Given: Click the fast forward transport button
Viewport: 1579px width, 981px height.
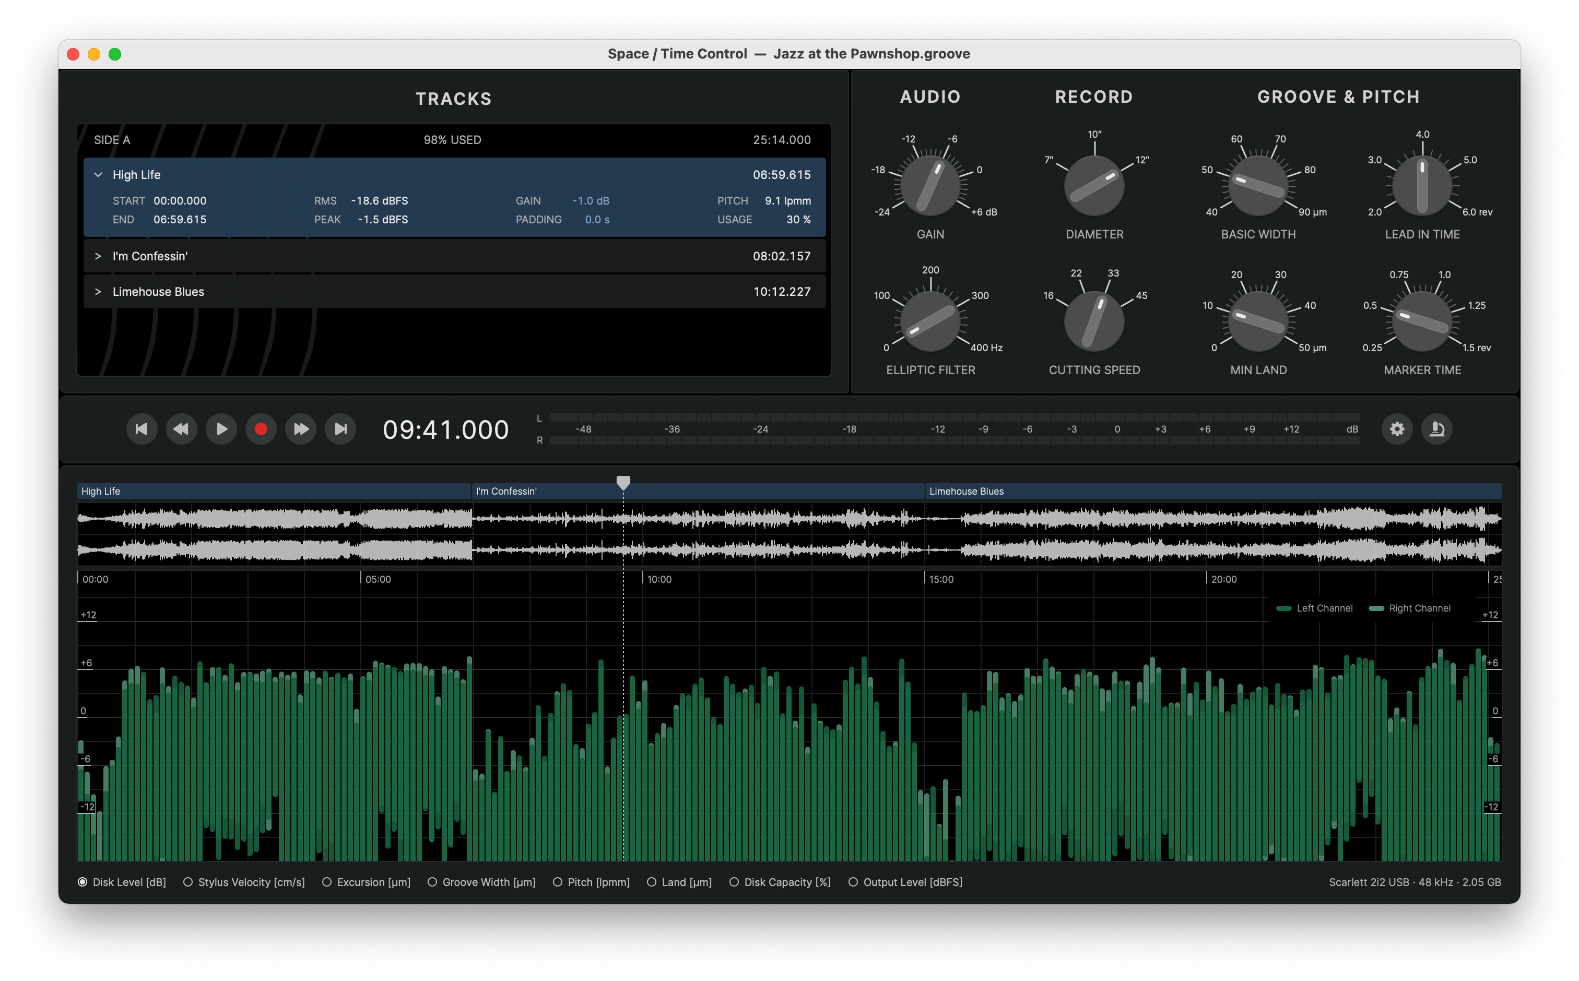Looking at the screenshot, I should click(301, 429).
